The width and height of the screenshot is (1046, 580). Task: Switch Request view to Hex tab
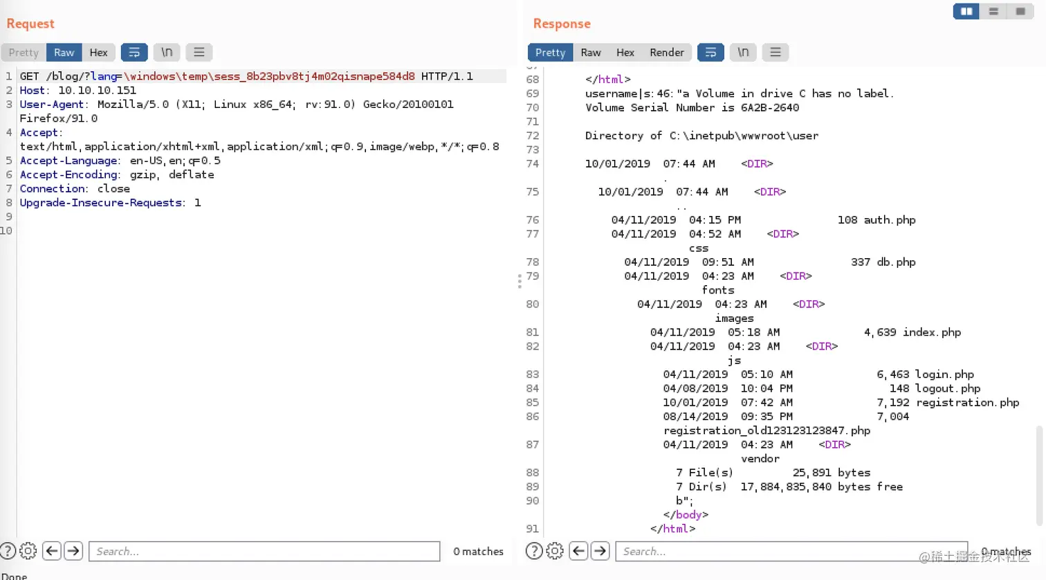99,53
